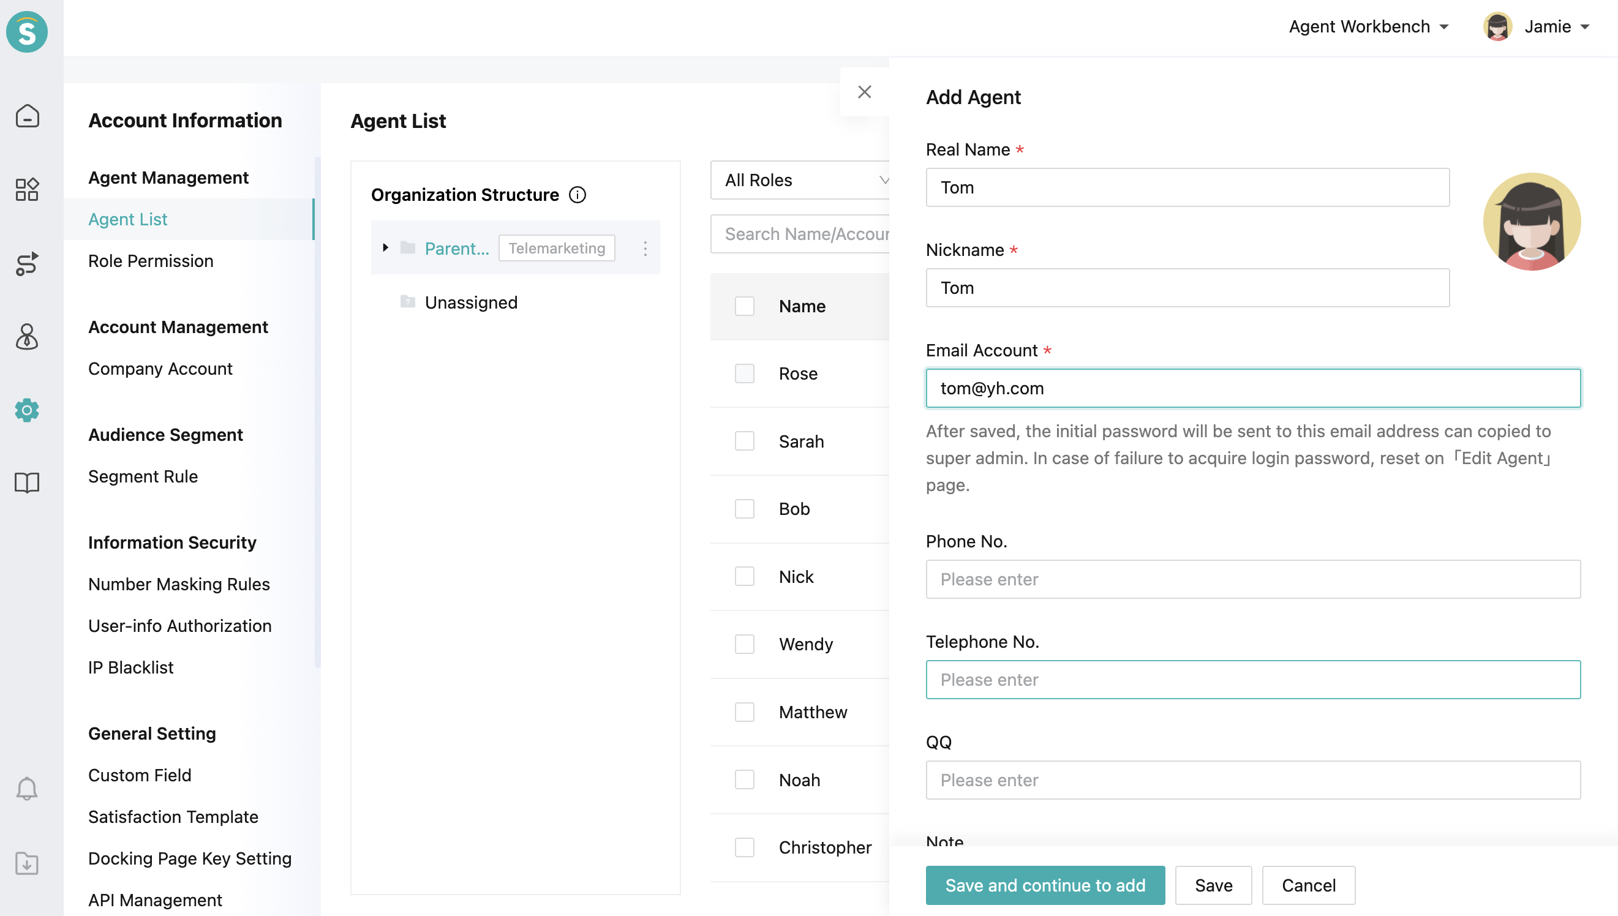Click agent name Rose in list
This screenshot has height=916, width=1618.
798,374
